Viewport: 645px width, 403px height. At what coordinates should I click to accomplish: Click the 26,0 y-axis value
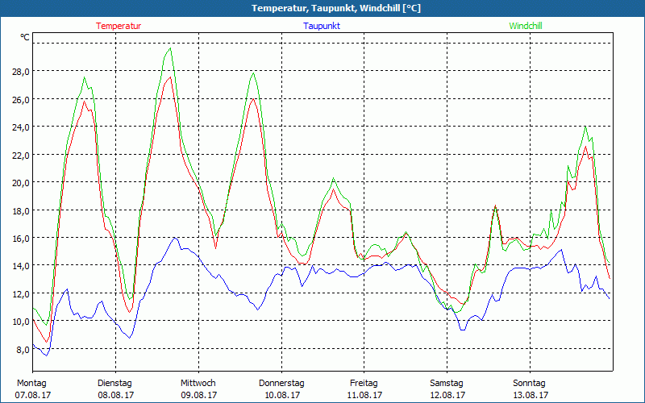(21, 99)
